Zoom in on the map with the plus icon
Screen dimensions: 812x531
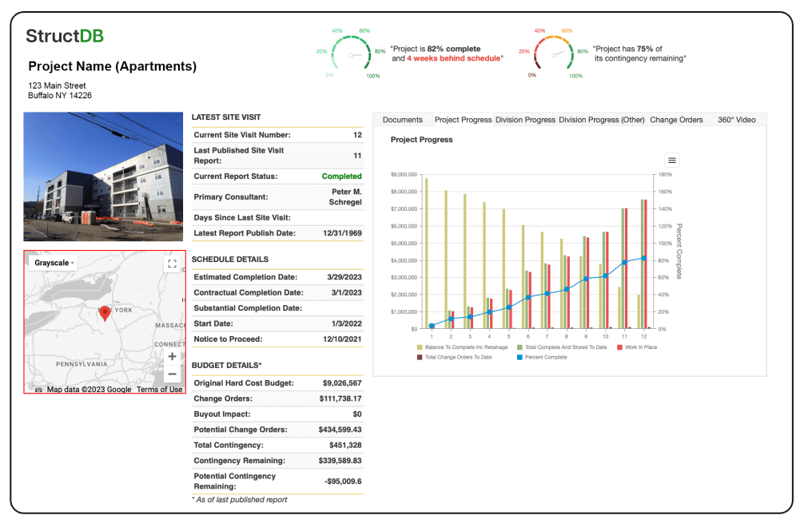(x=172, y=356)
